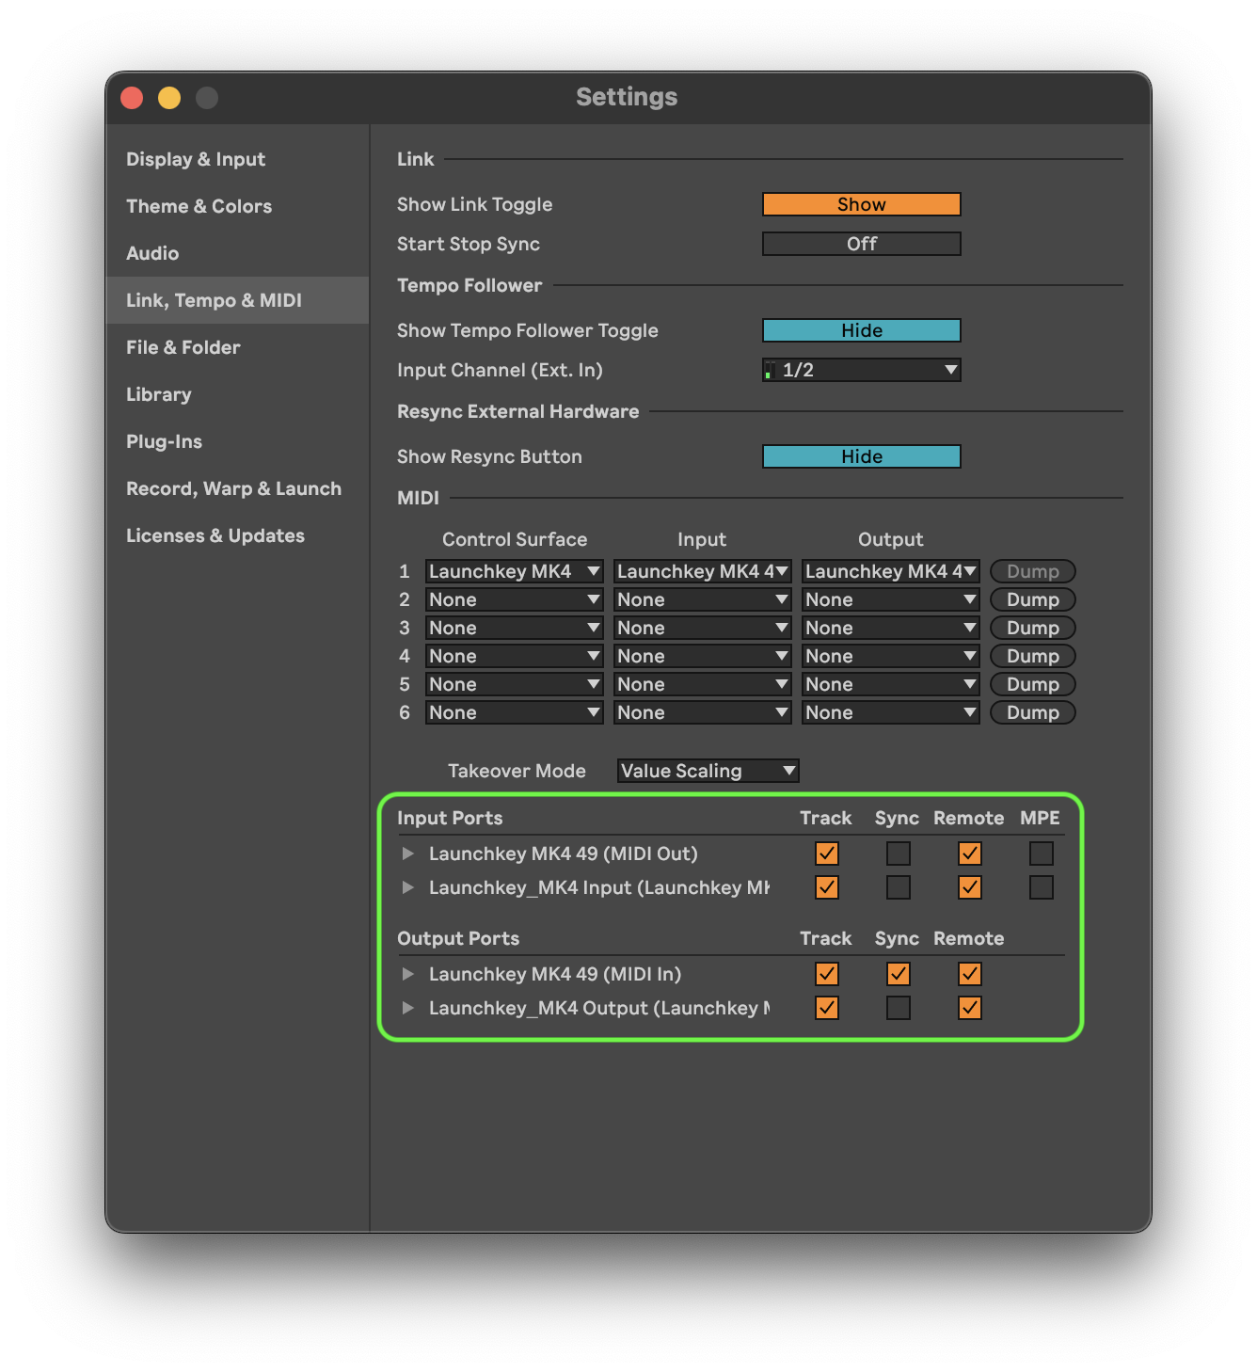The width and height of the screenshot is (1257, 1372).
Task: Open Input dropdown in row 6
Action: [x=702, y=712]
